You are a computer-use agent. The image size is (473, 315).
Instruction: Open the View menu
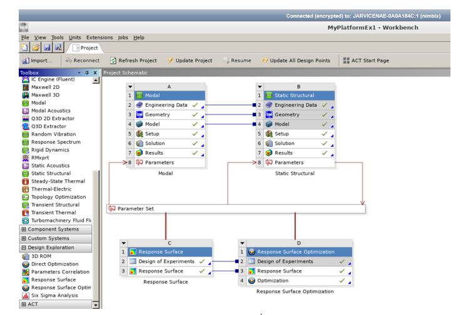coord(40,37)
